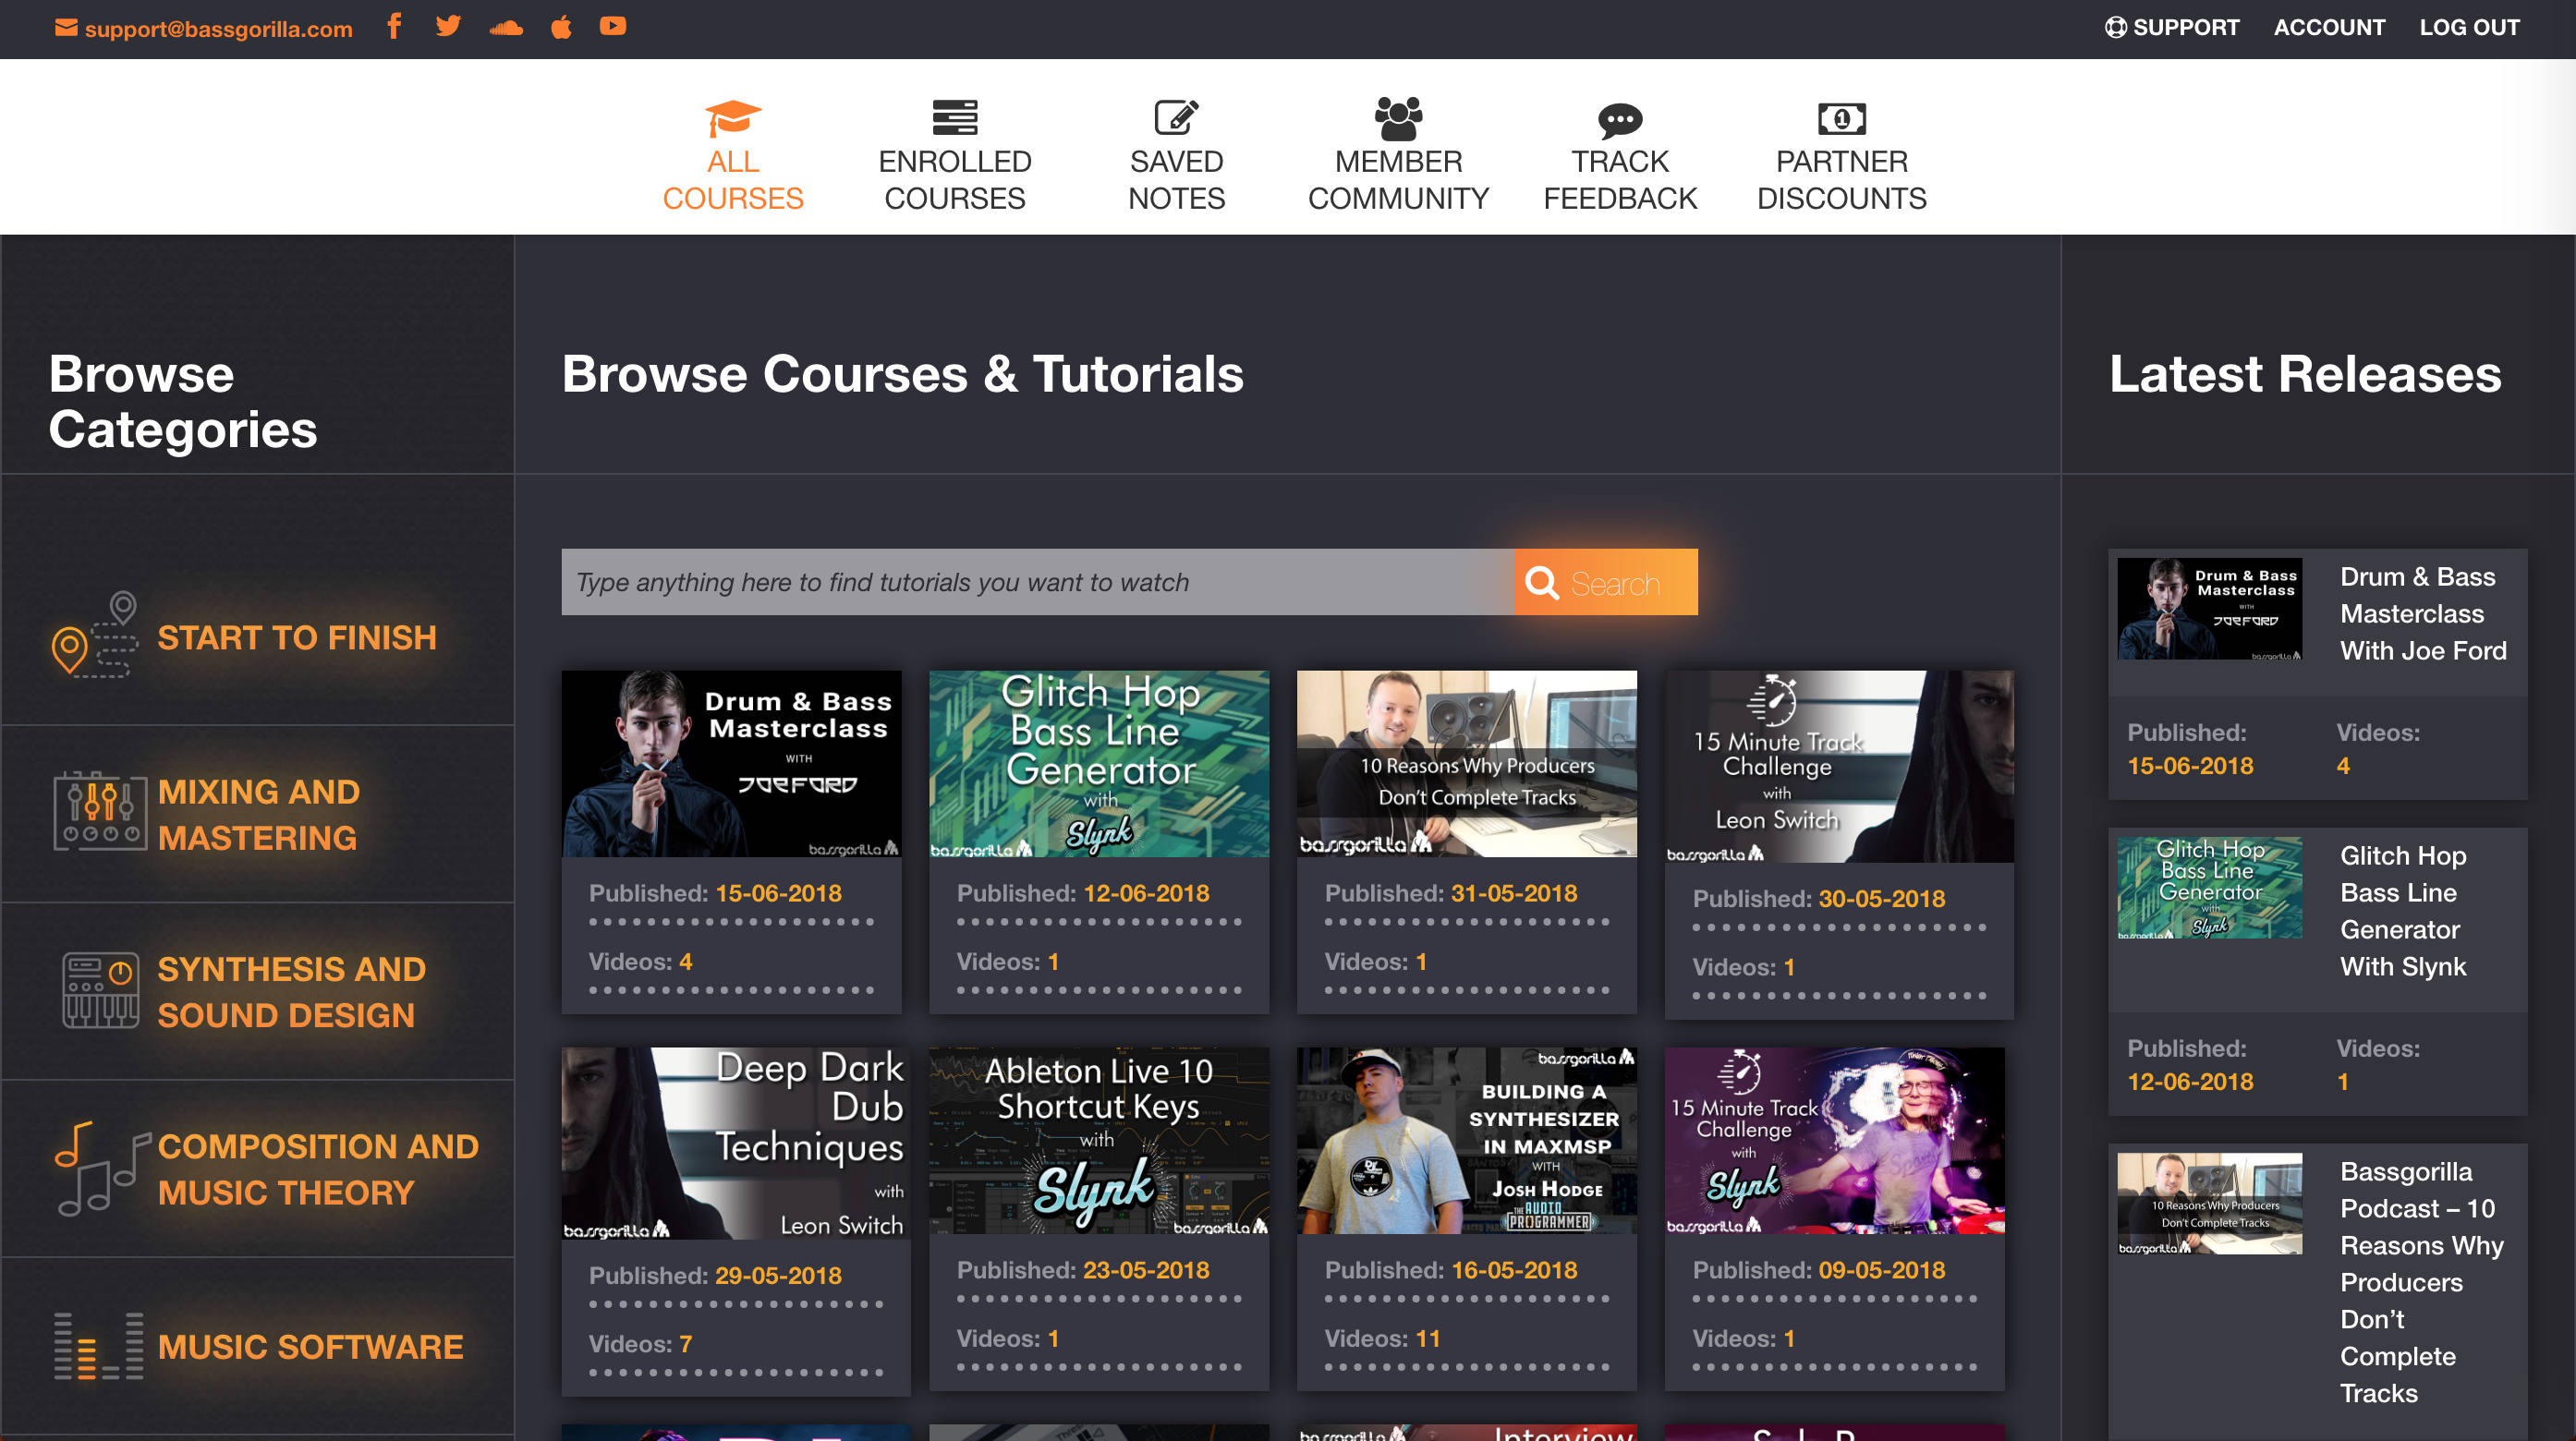Open Partner Discounts tab
Image resolution: width=2576 pixels, height=1441 pixels.
pos(1841,156)
